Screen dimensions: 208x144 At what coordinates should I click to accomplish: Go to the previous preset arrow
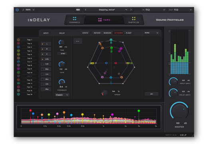[x=85, y=10]
